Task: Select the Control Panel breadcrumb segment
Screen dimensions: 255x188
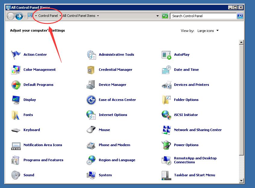Action: coord(48,16)
